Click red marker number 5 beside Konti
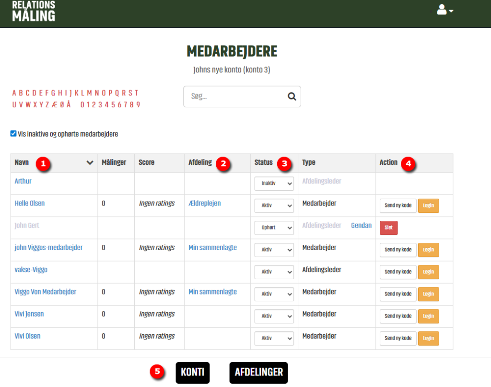The height and width of the screenshot is (387, 491). point(155,372)
